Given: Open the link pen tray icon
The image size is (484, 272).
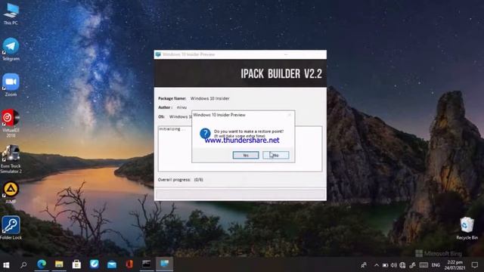Looking at the screenshot, I should 412,265.
